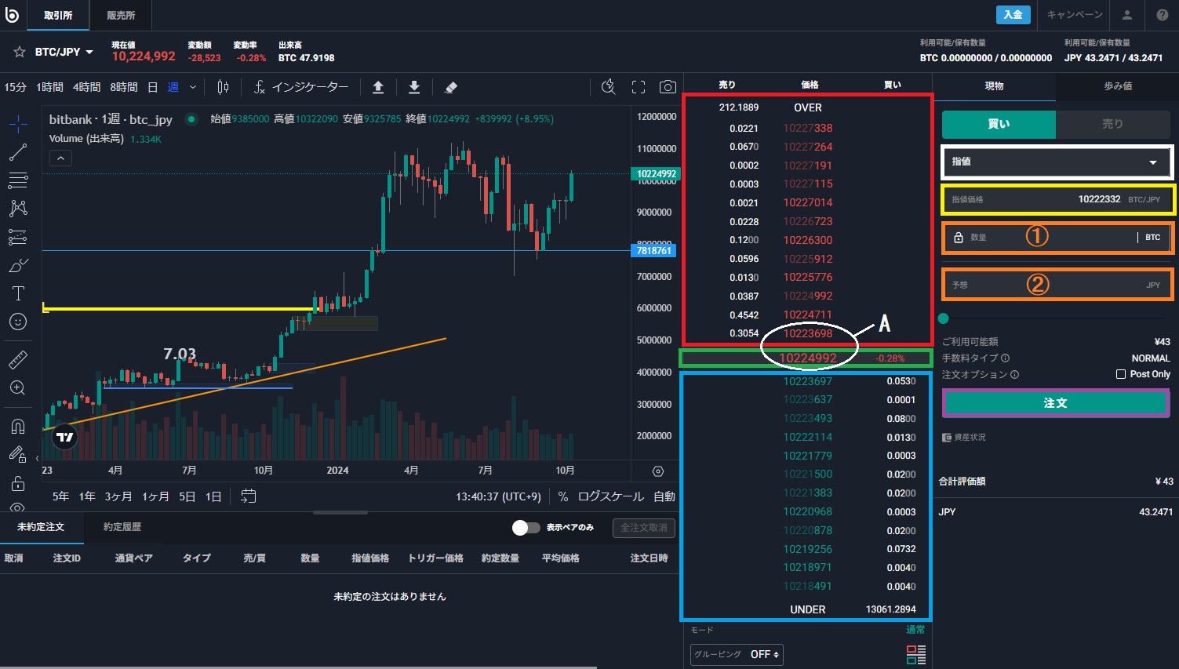Add BTC/JPY to favorites with star icon
Viewport: 1179px width, 669px height.
click(20, 52)
